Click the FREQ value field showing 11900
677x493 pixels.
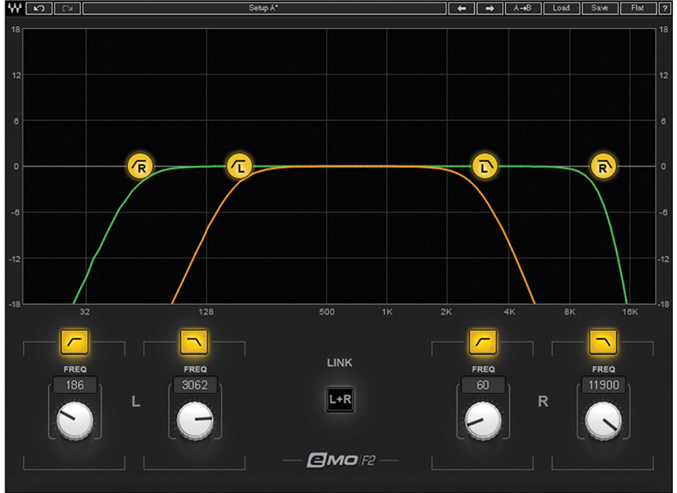603,385
